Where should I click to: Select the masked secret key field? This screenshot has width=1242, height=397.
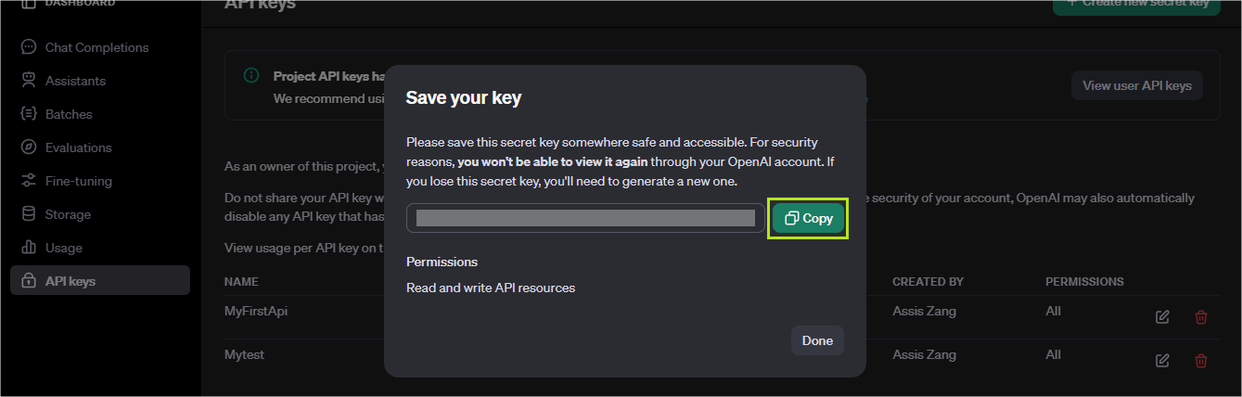coord(585,218)
